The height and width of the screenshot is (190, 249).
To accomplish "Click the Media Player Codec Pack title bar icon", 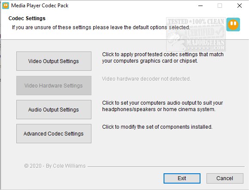I will point(6,6).
